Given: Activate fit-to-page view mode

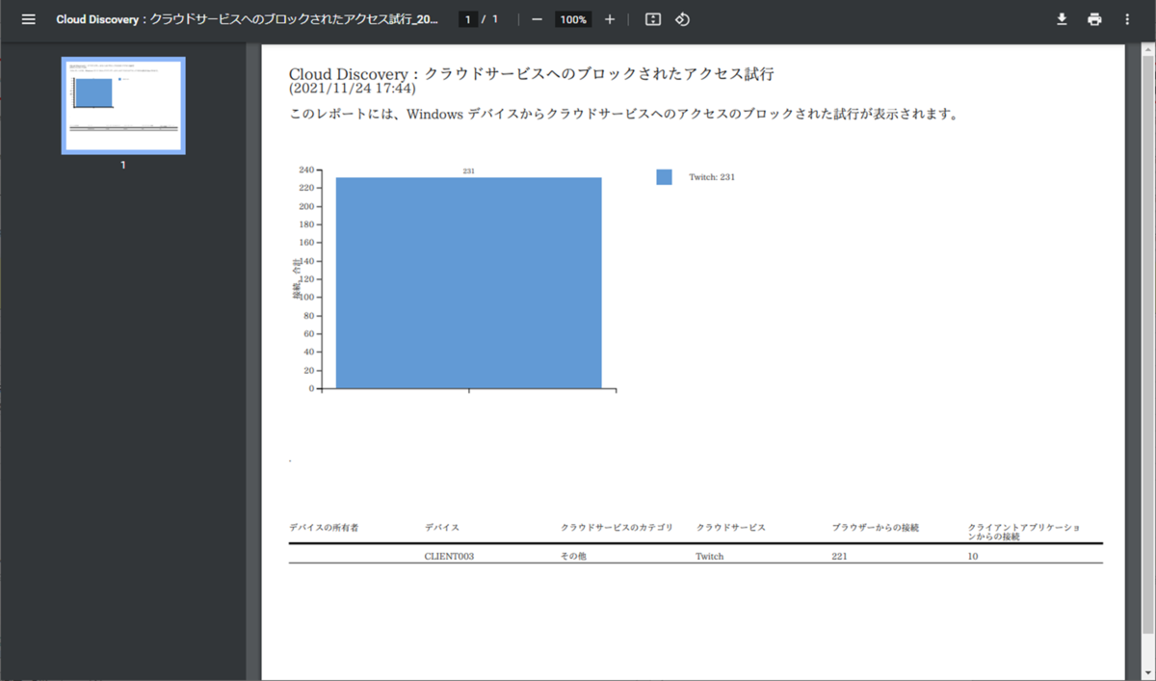Looking at the screenshot, I should click(x=651, y=18).
